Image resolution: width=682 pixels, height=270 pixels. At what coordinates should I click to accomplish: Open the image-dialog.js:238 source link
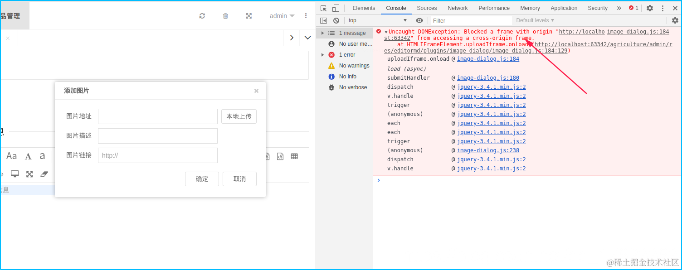(x=488, y=150)
